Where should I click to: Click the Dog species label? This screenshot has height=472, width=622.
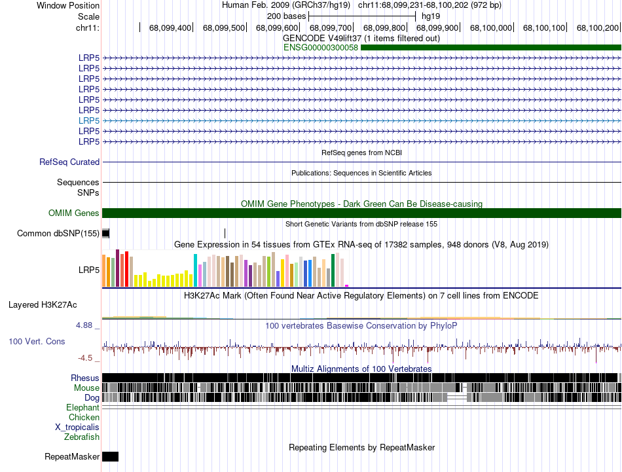[x=92, y=398]
